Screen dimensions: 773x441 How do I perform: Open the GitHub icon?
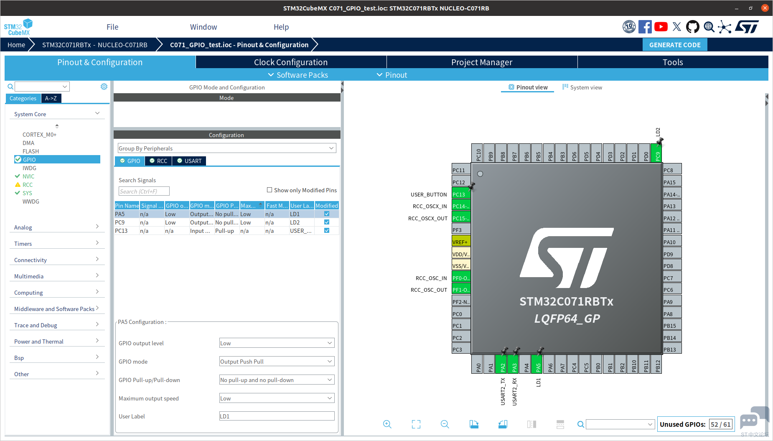692,27
